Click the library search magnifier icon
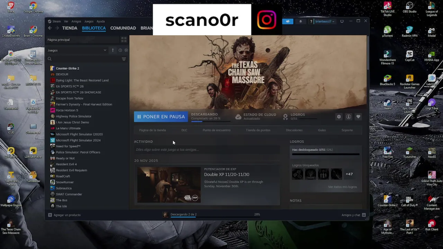Viewport: 443px width, 249px height. (49, 59)
